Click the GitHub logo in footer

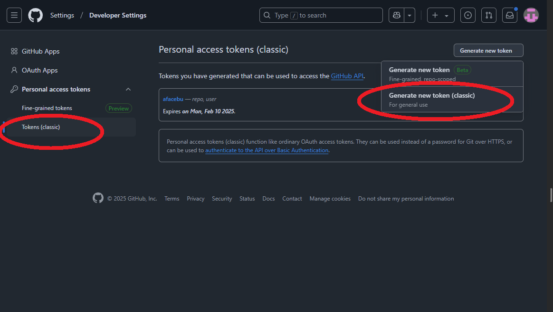pyautogui.click(x=98, y=198)
